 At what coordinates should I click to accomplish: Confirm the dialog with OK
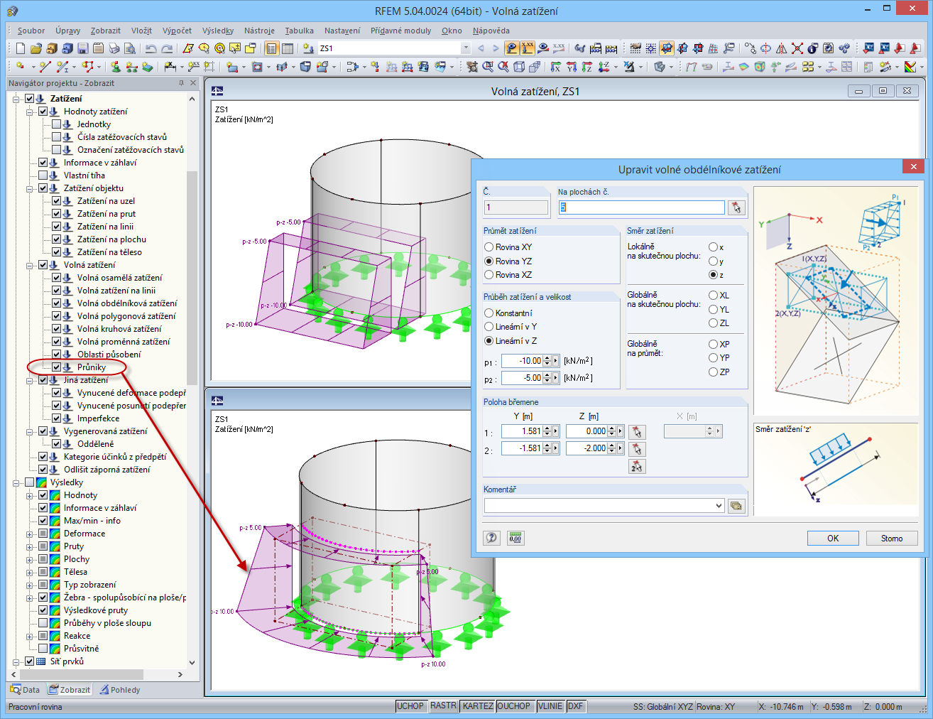(833, 538)
